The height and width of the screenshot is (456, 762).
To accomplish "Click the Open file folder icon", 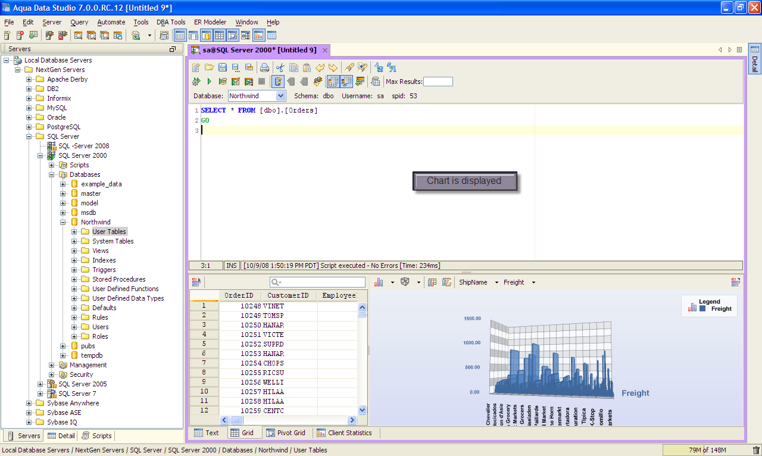I will [209, 67].
